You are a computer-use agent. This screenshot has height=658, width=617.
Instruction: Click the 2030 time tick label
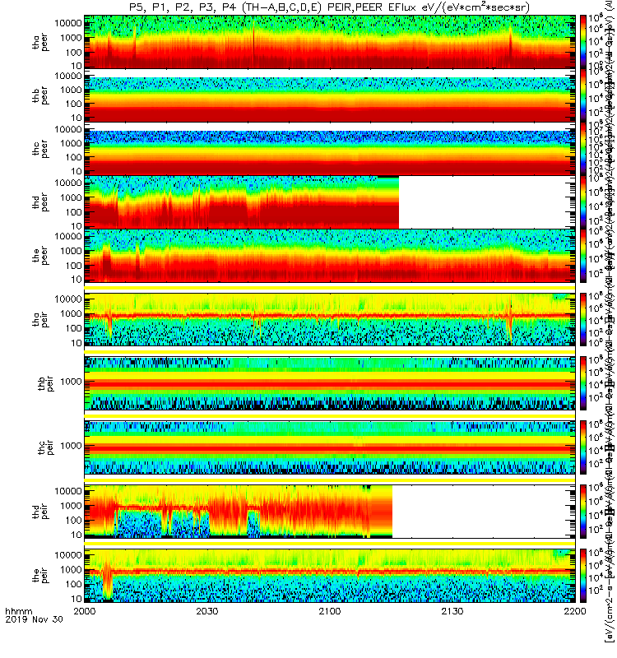[207, 611]
